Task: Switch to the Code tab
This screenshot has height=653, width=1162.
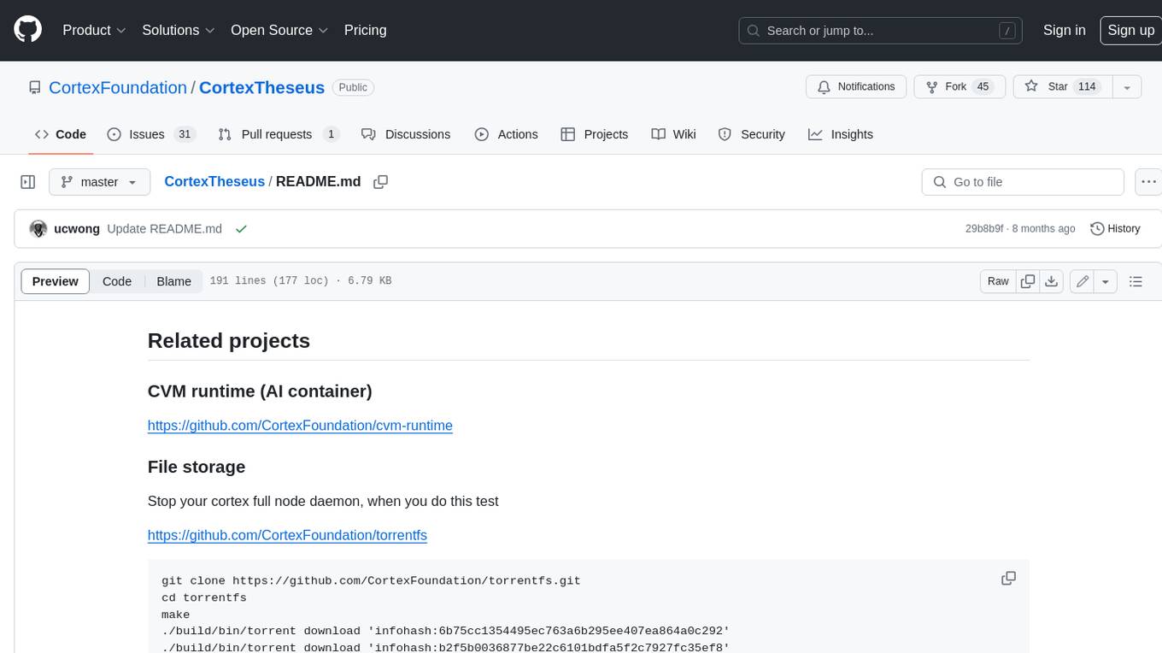Action: (60, 134)
